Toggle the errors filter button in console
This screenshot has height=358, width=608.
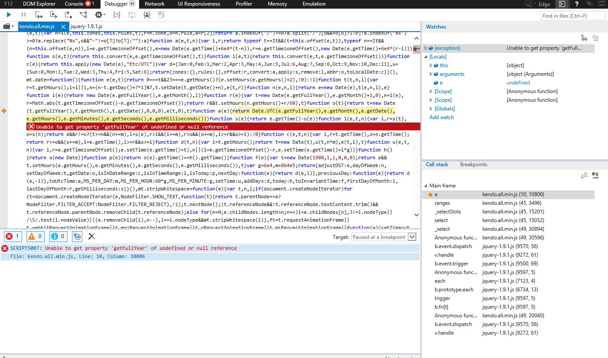click(12, 236)
